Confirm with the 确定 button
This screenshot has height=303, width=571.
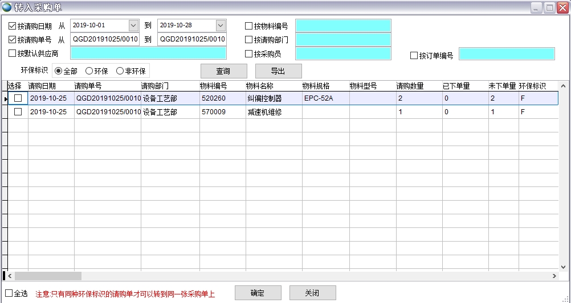(258, 293)
